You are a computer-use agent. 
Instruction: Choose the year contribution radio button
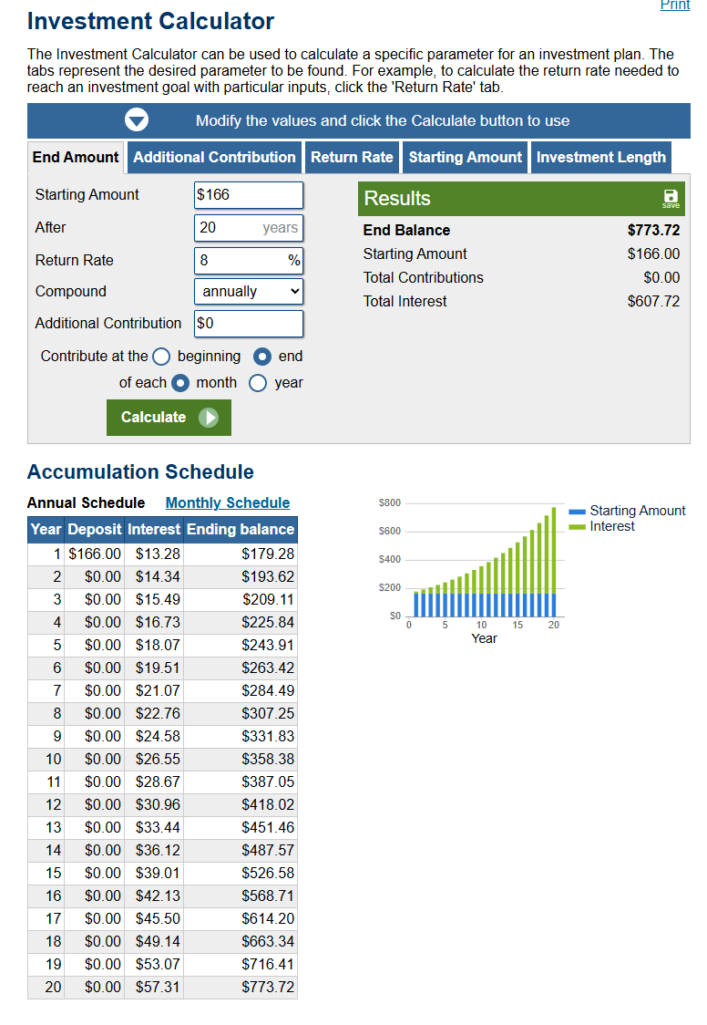tap(258, 383)
